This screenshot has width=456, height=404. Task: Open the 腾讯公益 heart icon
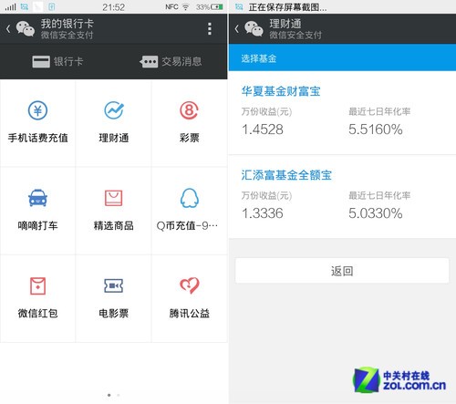[x=190, y=285]
